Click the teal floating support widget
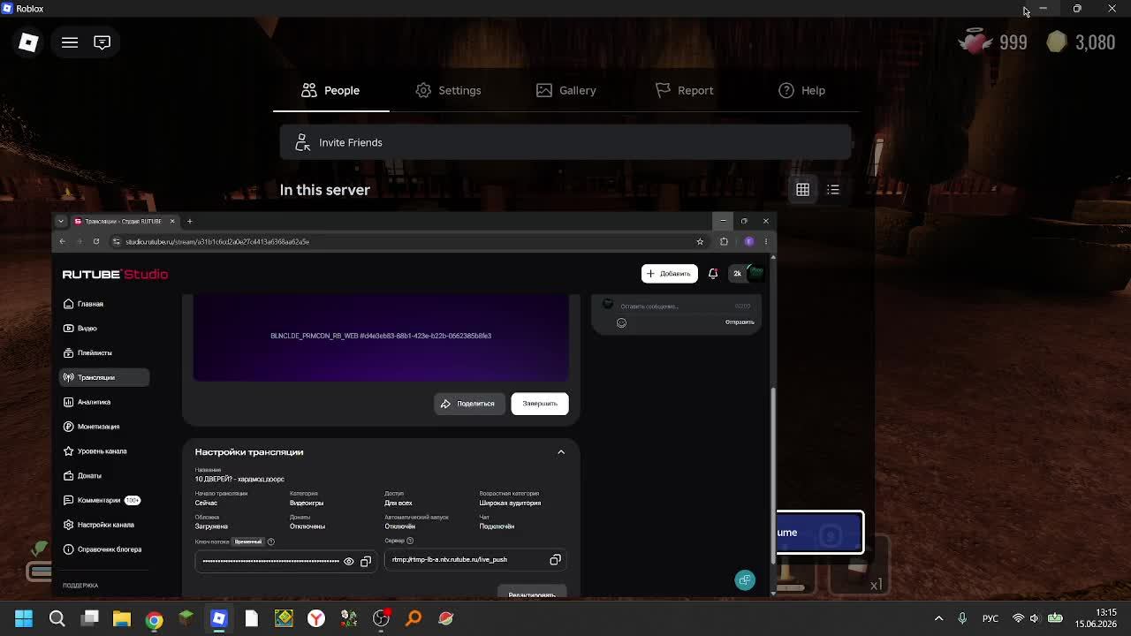1131x636 pixels. [x=745, y=580]
